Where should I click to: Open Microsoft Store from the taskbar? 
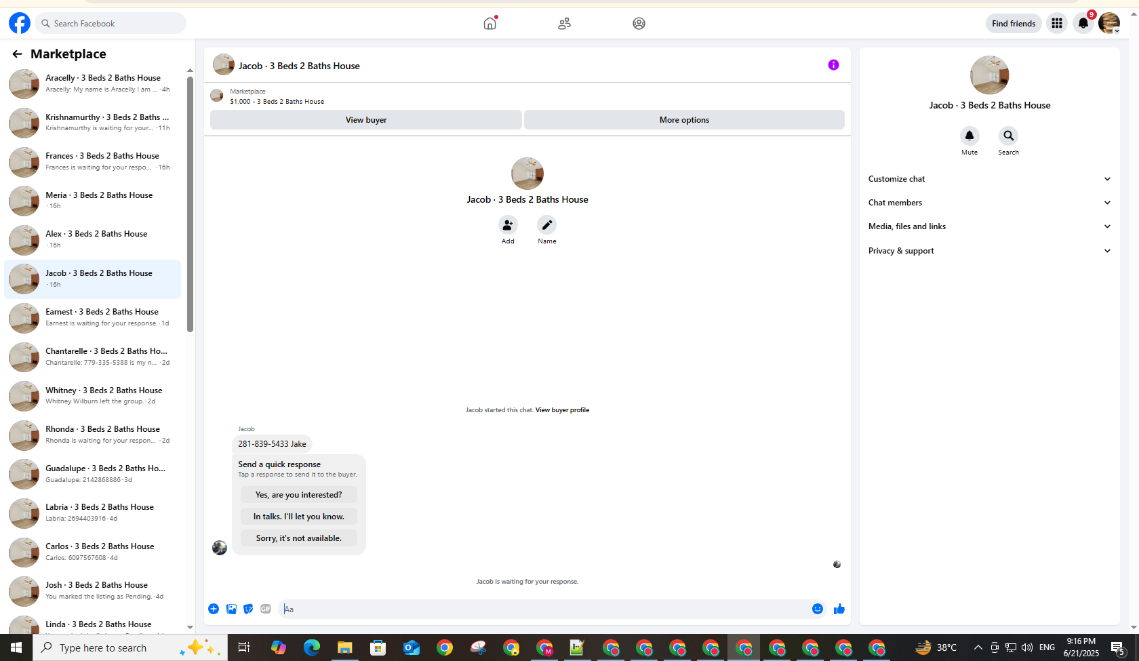378,647
